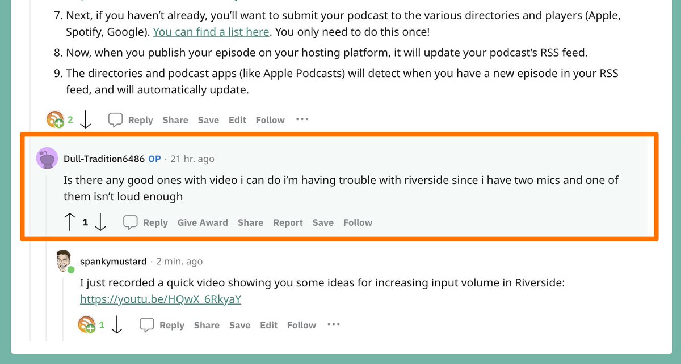
Task: Collapse spankymustard's comment thread line
Action: click(64, 309)
